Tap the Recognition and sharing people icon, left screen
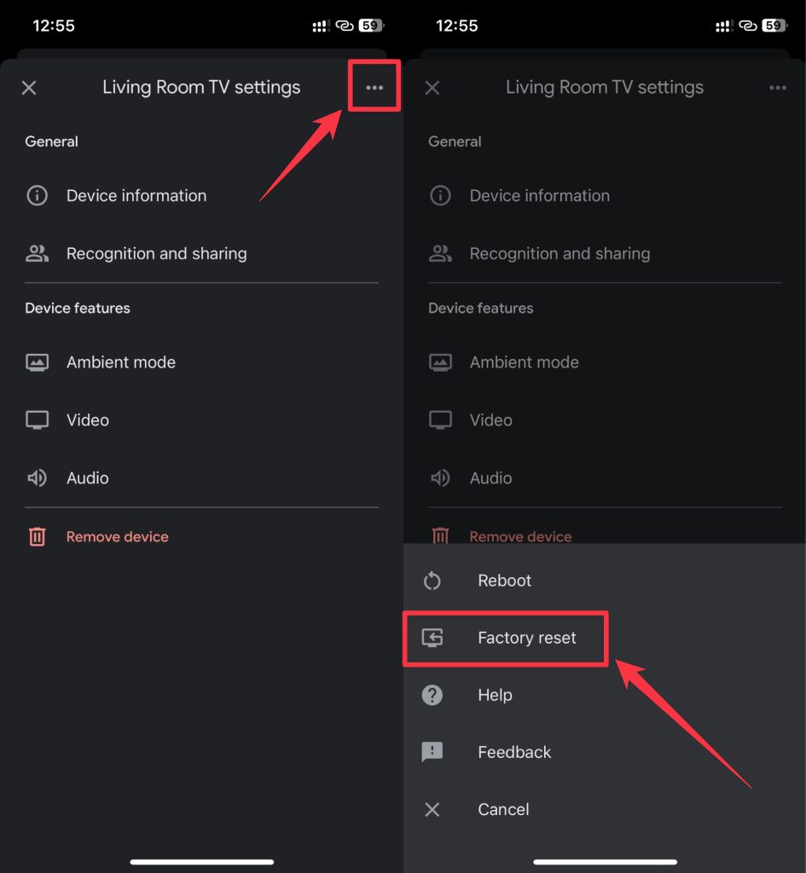Image resolution: width=806 pixels, height=873 pixels. [x=37, y=253]
